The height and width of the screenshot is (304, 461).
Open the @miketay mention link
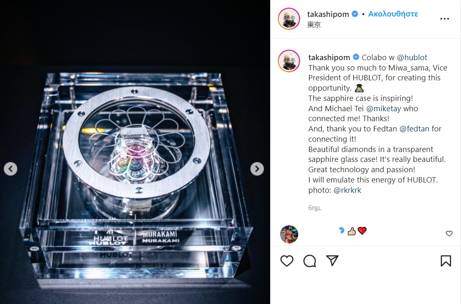point(383,108)
